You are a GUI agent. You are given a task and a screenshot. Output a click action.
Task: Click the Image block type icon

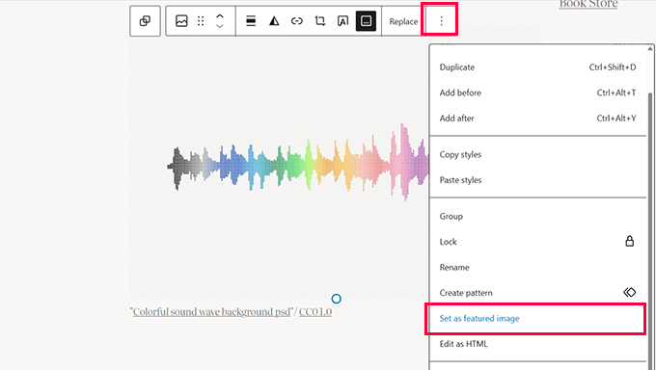(x=181, y=21)
